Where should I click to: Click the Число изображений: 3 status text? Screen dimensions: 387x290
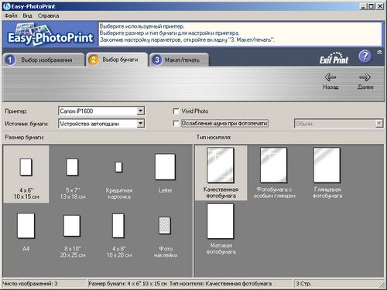point(30,284)
